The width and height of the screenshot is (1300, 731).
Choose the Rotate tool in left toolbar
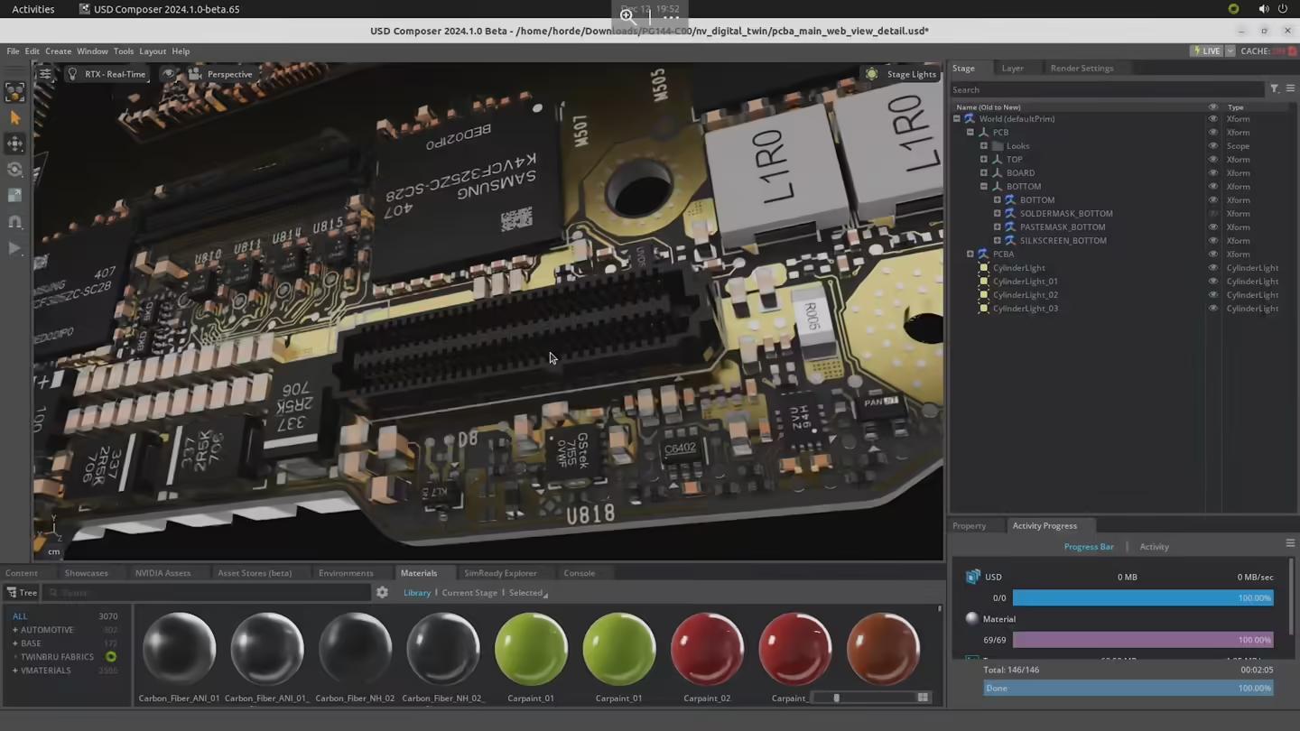(14, 170)
